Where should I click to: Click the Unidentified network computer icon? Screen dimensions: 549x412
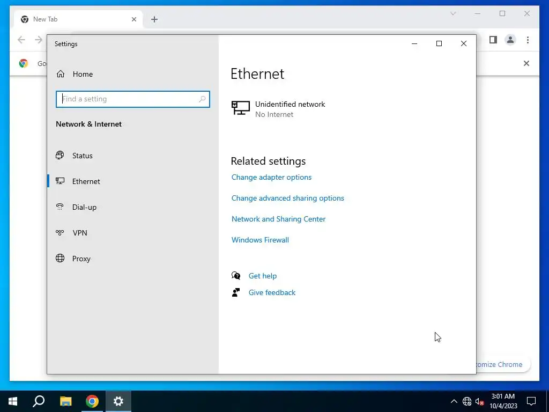click(x=241, y=108)
